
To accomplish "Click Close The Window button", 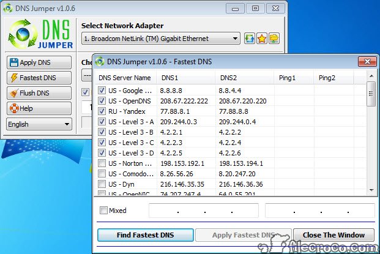I will pos(333,235).
